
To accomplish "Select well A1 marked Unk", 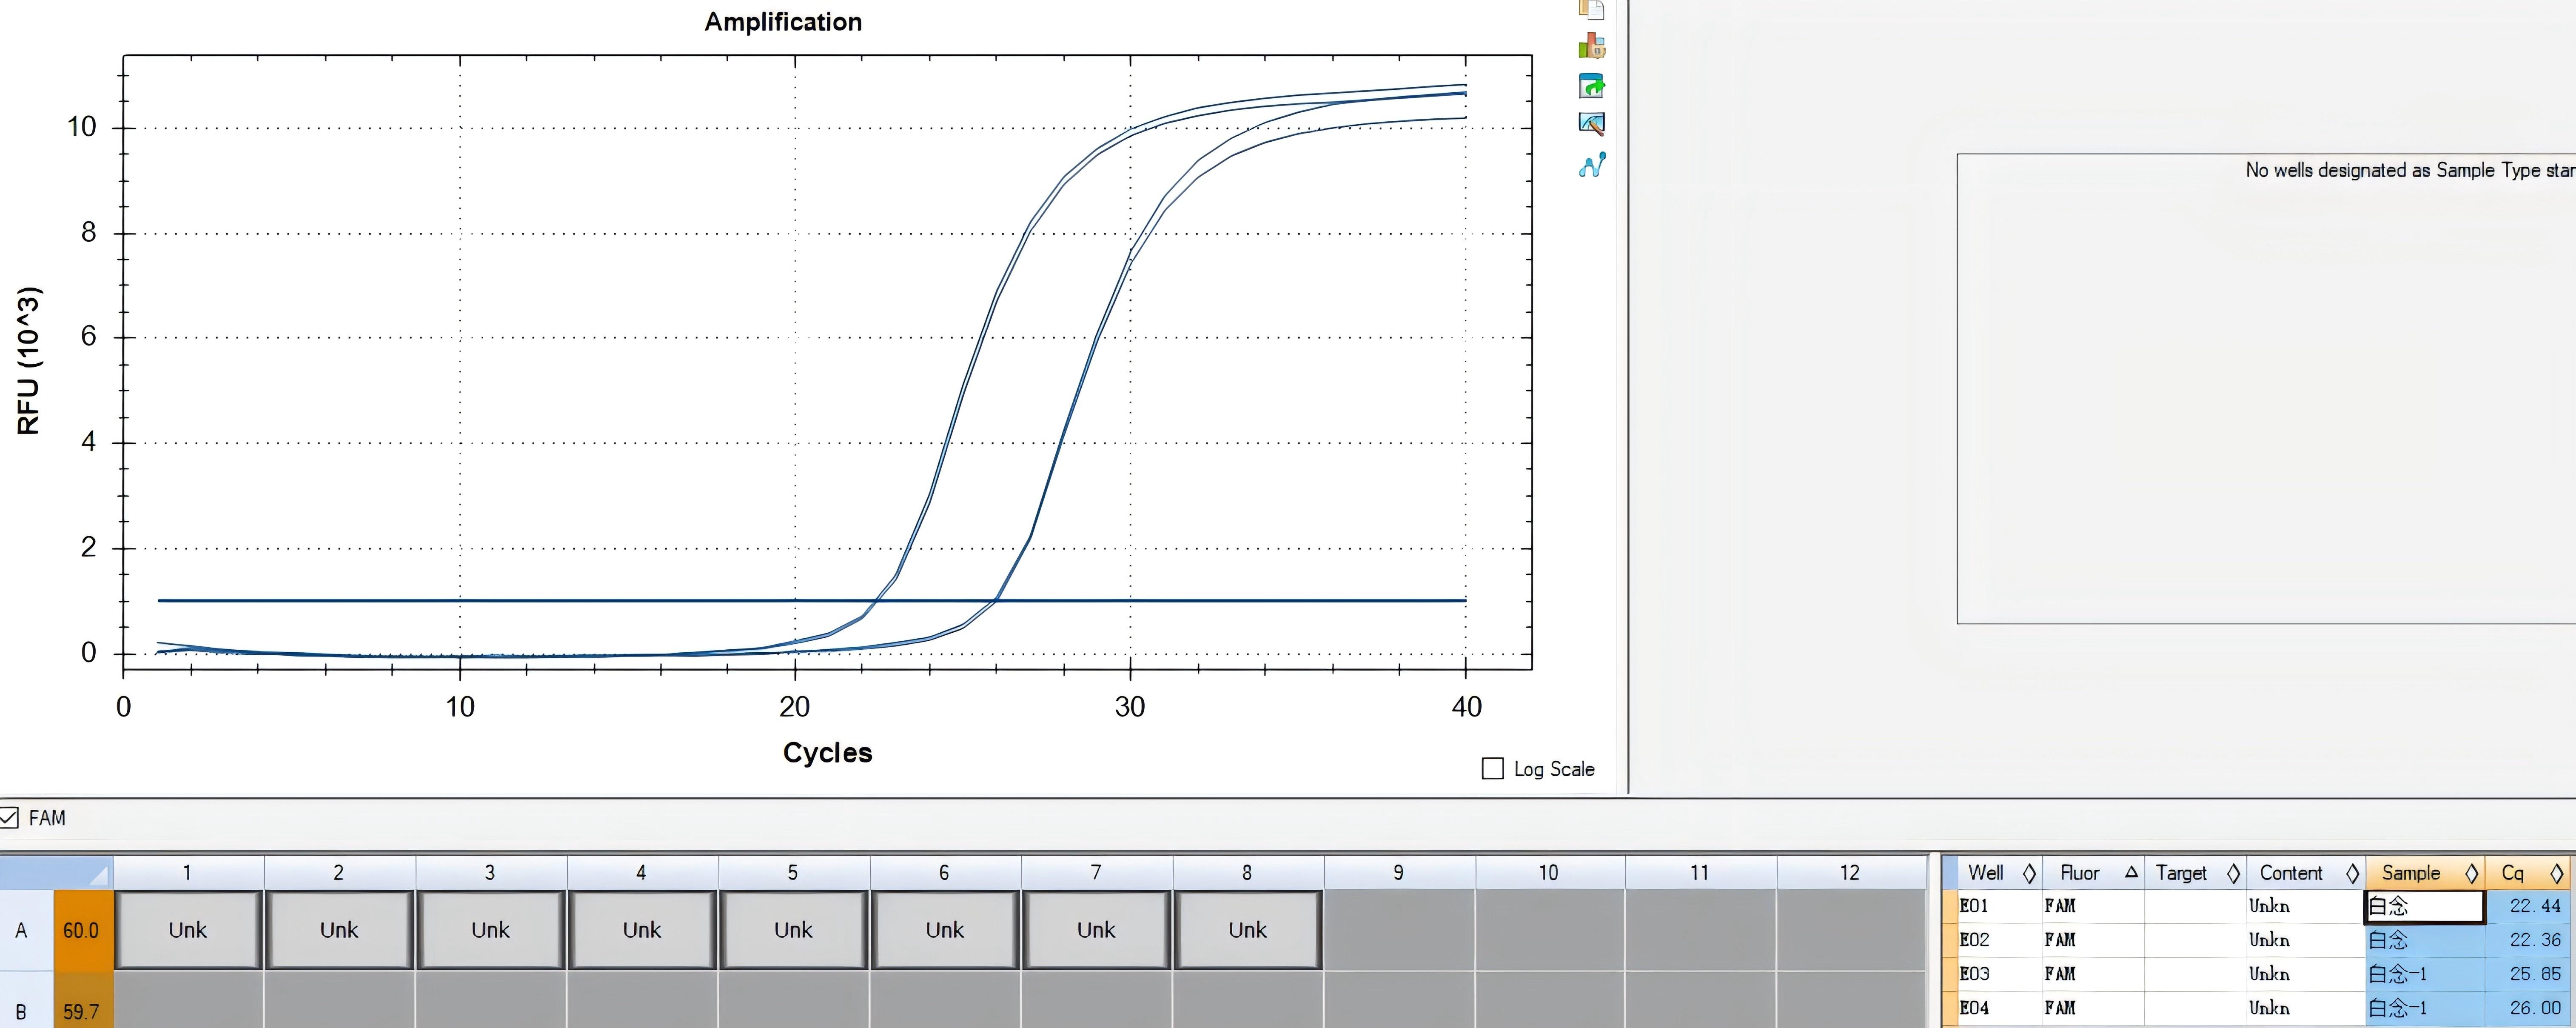I will pos(188,930).
